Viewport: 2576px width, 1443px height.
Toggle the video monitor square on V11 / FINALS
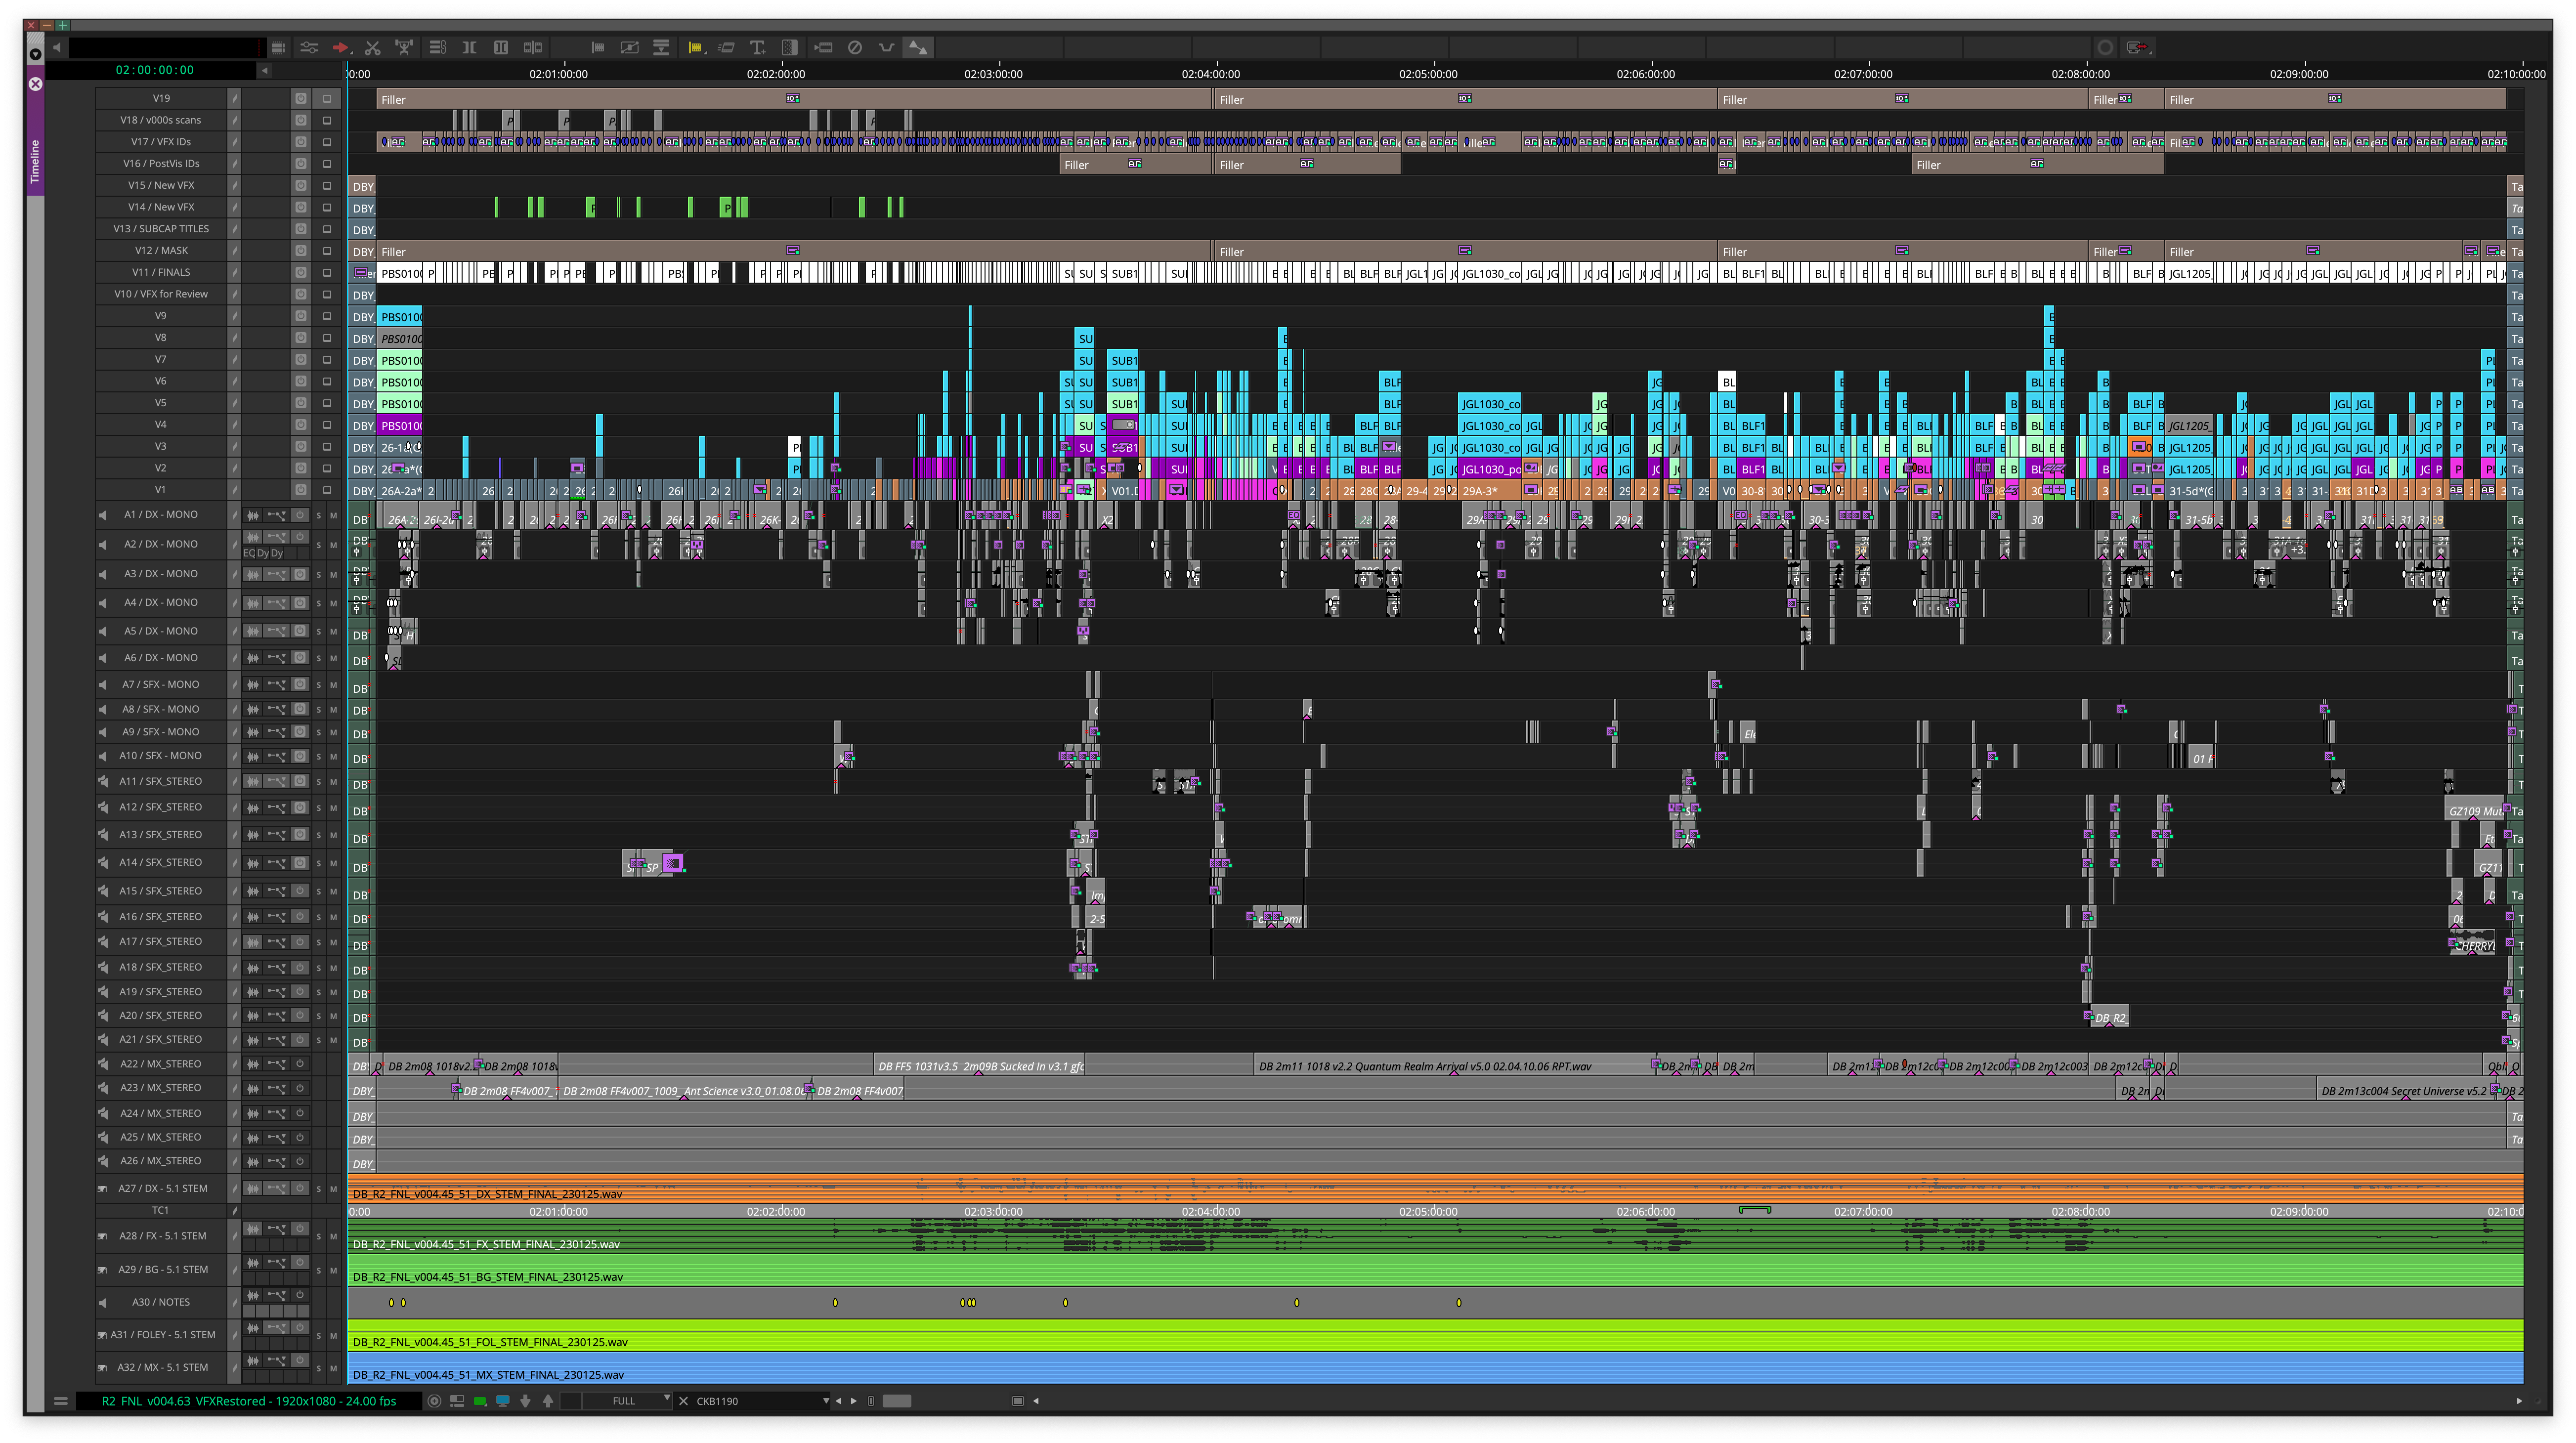point(327,272)
